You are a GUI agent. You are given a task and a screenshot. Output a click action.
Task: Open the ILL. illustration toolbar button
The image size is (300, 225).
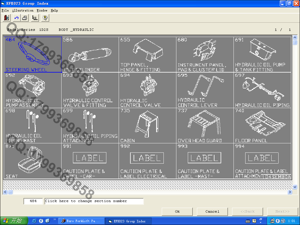tap(35, 18)
